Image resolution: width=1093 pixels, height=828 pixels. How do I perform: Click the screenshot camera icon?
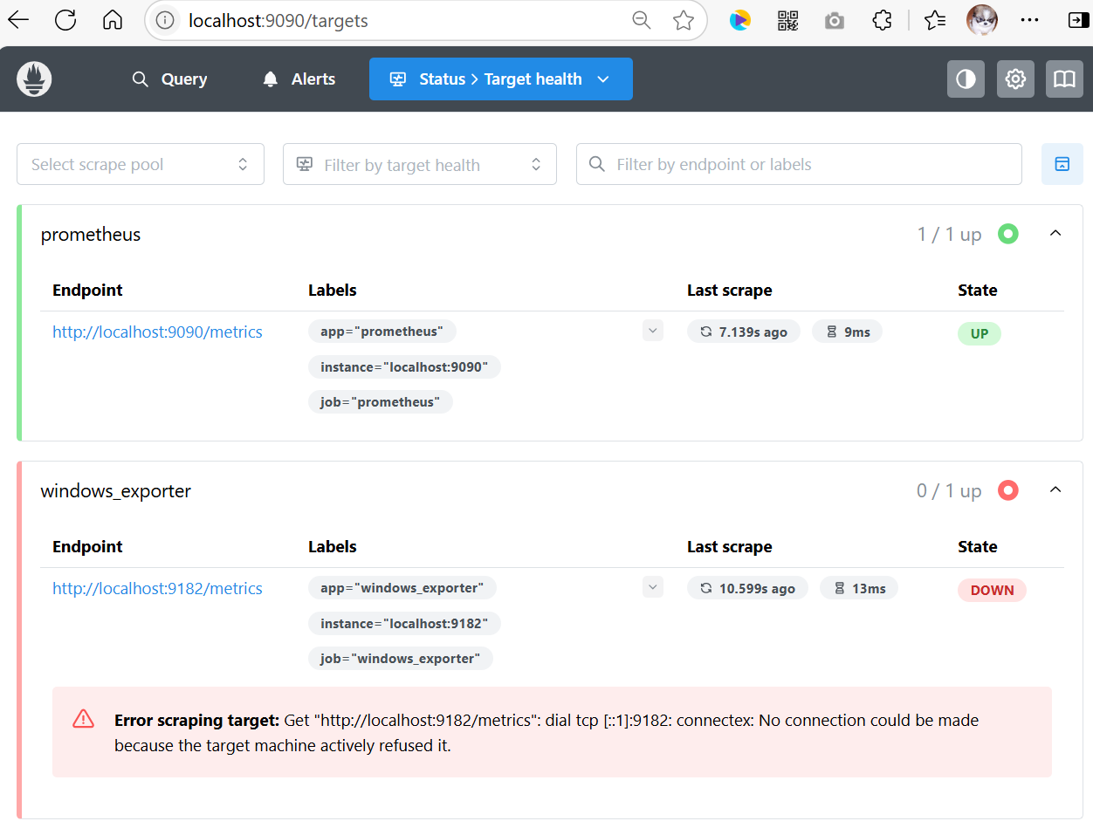[835, 20]
